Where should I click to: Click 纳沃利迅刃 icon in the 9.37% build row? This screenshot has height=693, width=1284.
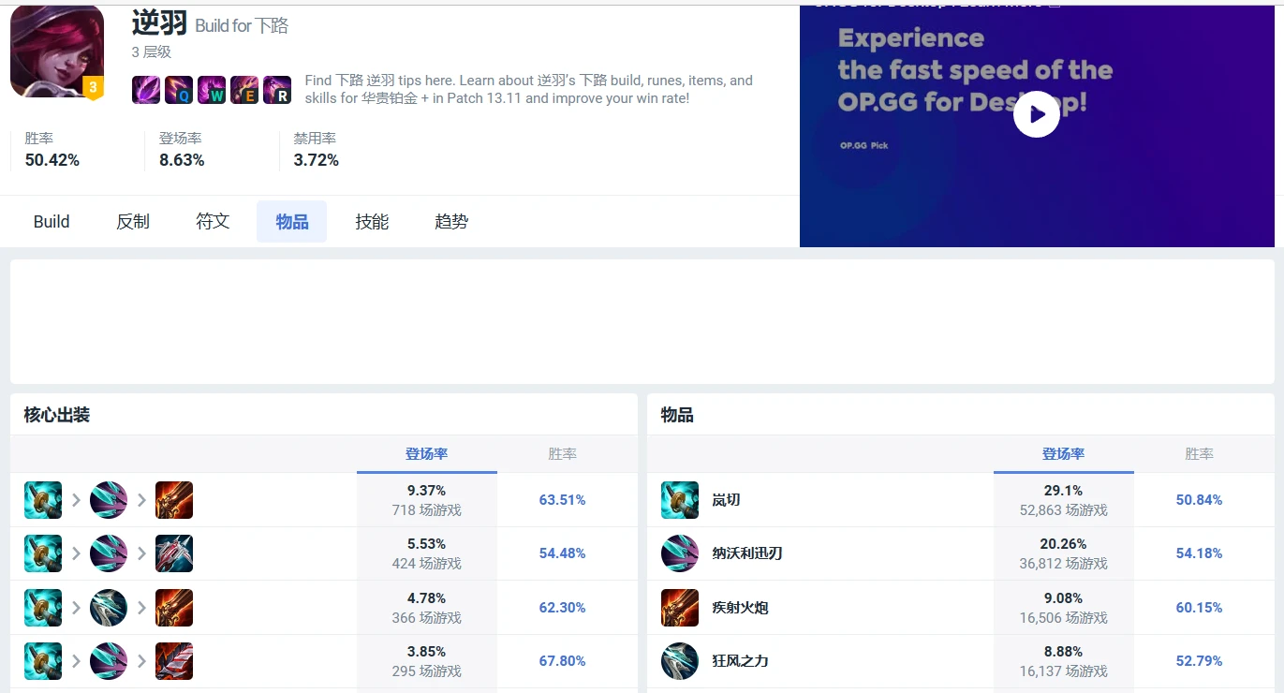click(109, 500)
